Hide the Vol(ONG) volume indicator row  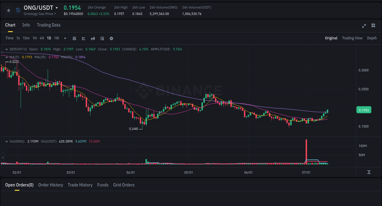(x=6, y=141)
